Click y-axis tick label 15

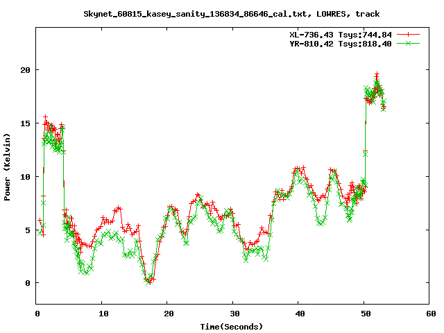click(x=25, y=123)
